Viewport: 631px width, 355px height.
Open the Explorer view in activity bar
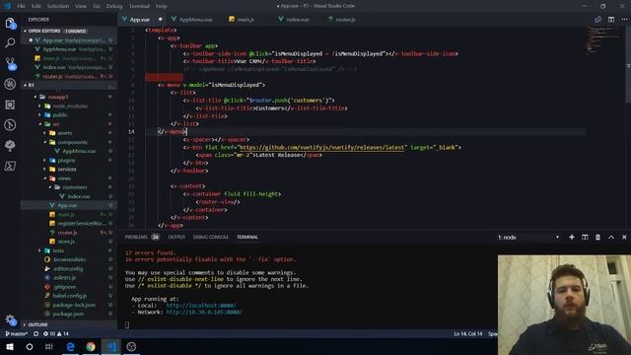click(x=10, y=24)
